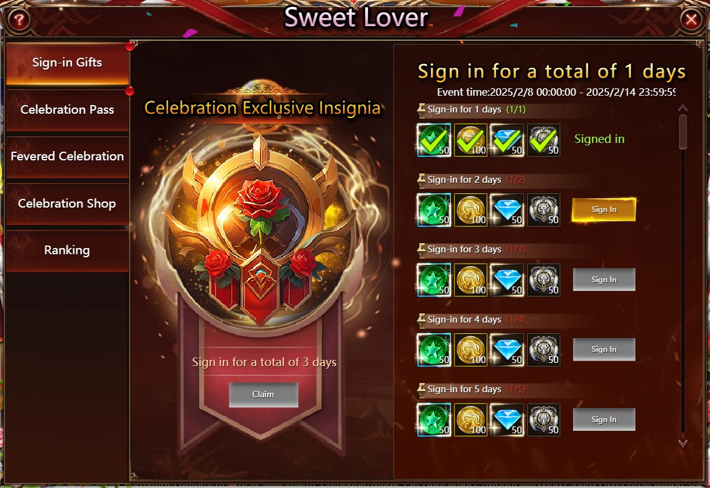Screen dimensions: 710x488
Task: Close the Sweet Lover event window
Action: click(x=691, y=19)
